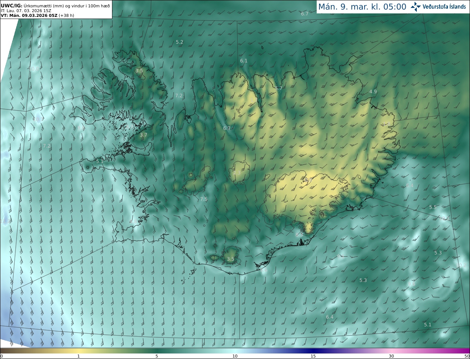Click the 6.1 value on the map
470x359 pixels.
tap(244, 61)
